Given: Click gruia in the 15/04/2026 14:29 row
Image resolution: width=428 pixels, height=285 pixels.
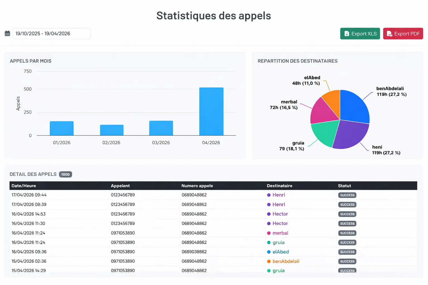Looking at the screenshot, I should (x=278, y=271).
